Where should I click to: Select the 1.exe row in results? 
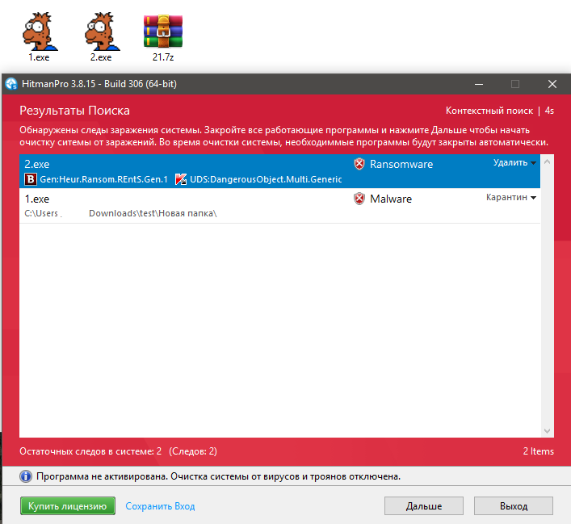tap(279, 206)
